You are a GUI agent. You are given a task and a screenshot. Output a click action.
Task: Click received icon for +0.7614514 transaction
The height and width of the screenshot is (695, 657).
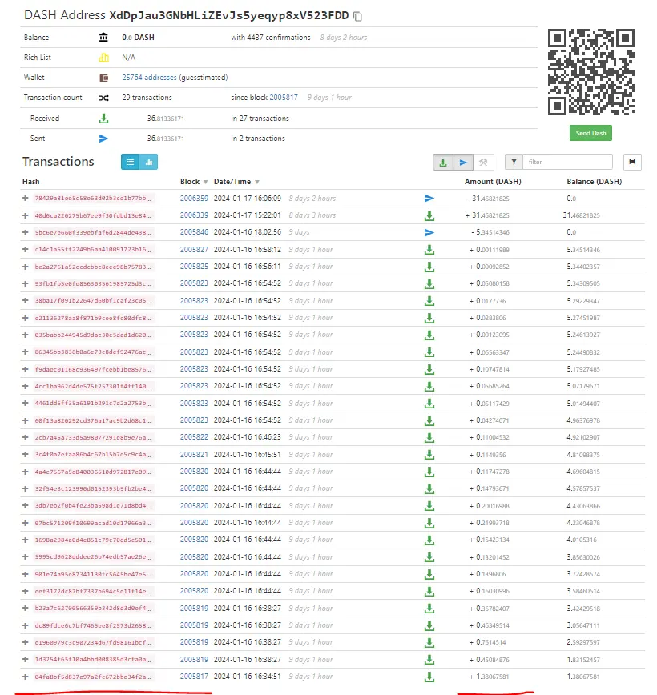[429, 643]
